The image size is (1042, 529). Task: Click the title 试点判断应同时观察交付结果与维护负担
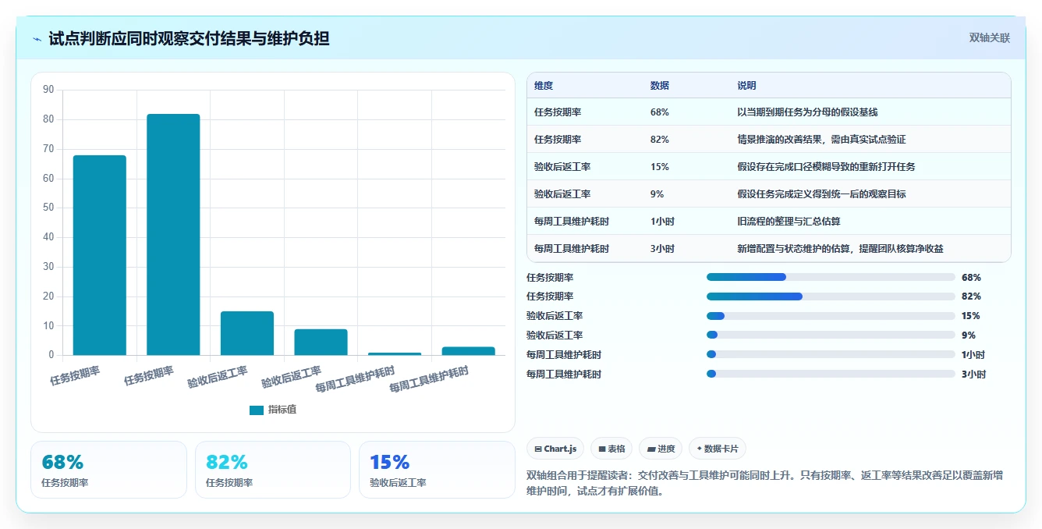(189, 38)
